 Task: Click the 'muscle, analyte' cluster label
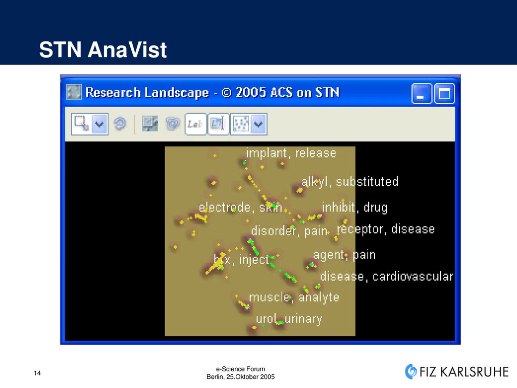pos(294,297)
